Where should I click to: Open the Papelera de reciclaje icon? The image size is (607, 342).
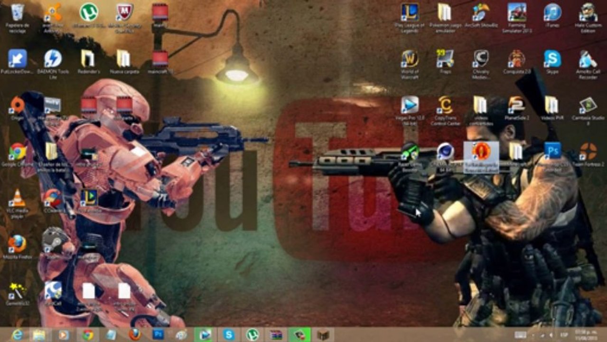point(18,17)
